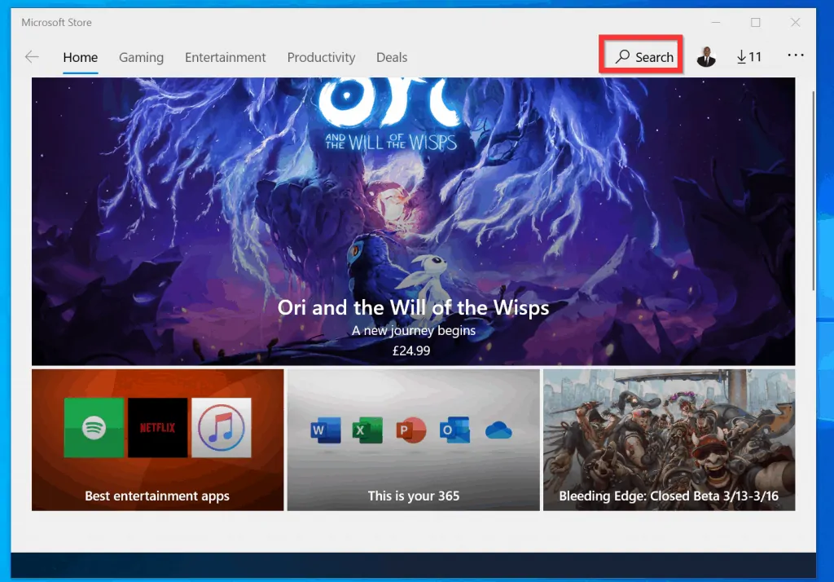
Task: Open the Bleeding Edge Closed Beta tile
Action: click(x=669, y=440)
